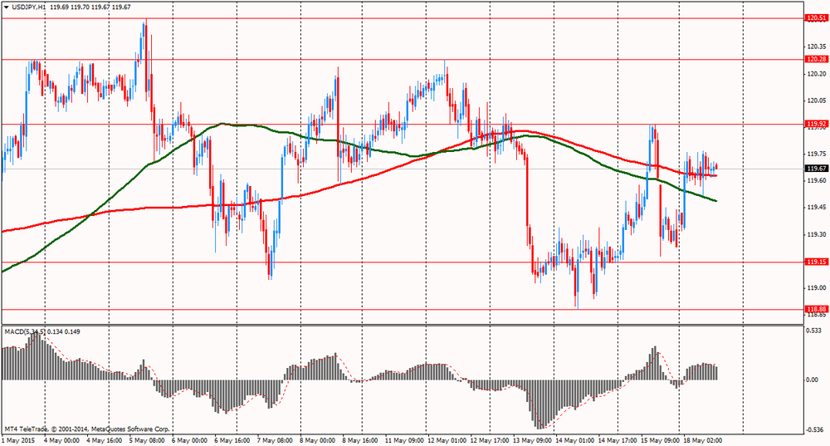Click the 120.35 value on price axis

[817, 47]
